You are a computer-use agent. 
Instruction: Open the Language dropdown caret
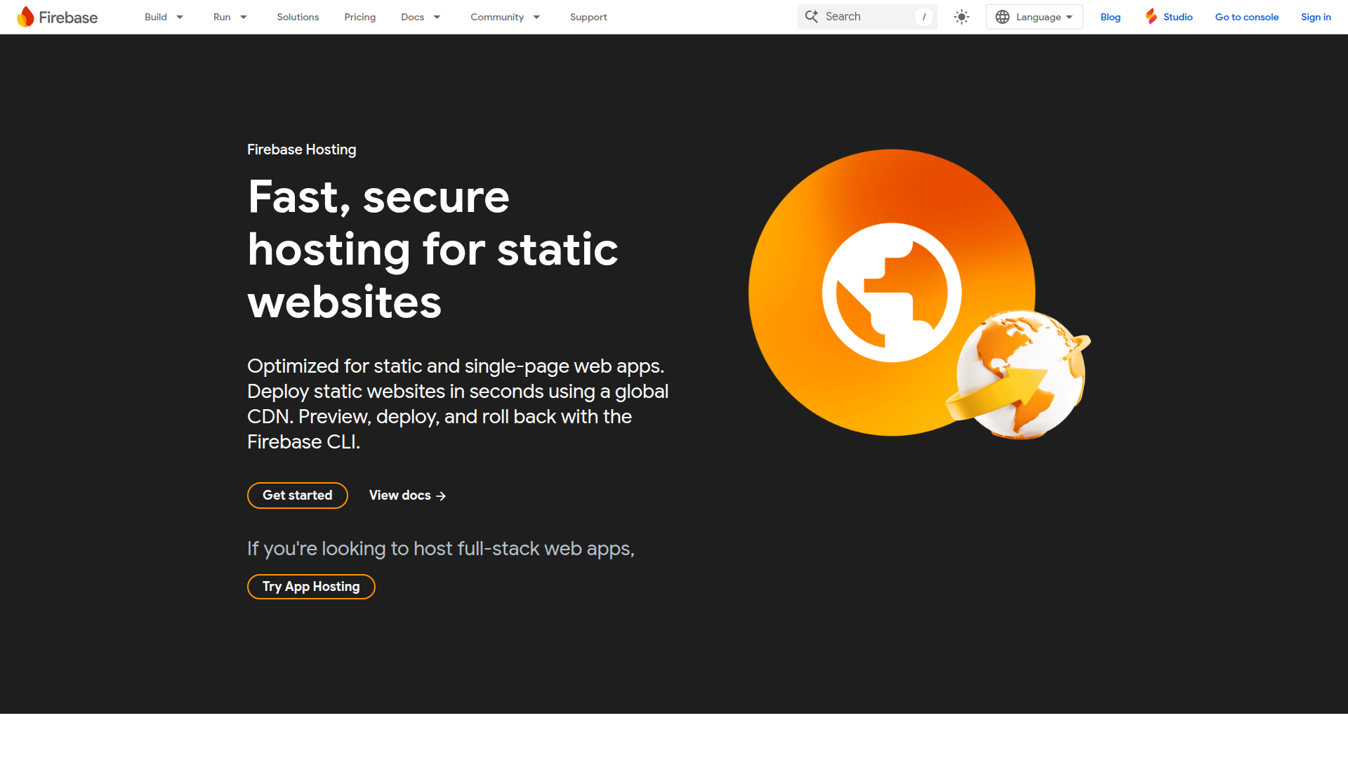point(1069,17)
